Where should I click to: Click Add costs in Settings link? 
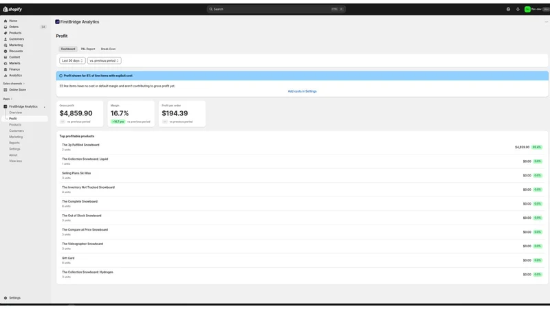click(302, 91)
